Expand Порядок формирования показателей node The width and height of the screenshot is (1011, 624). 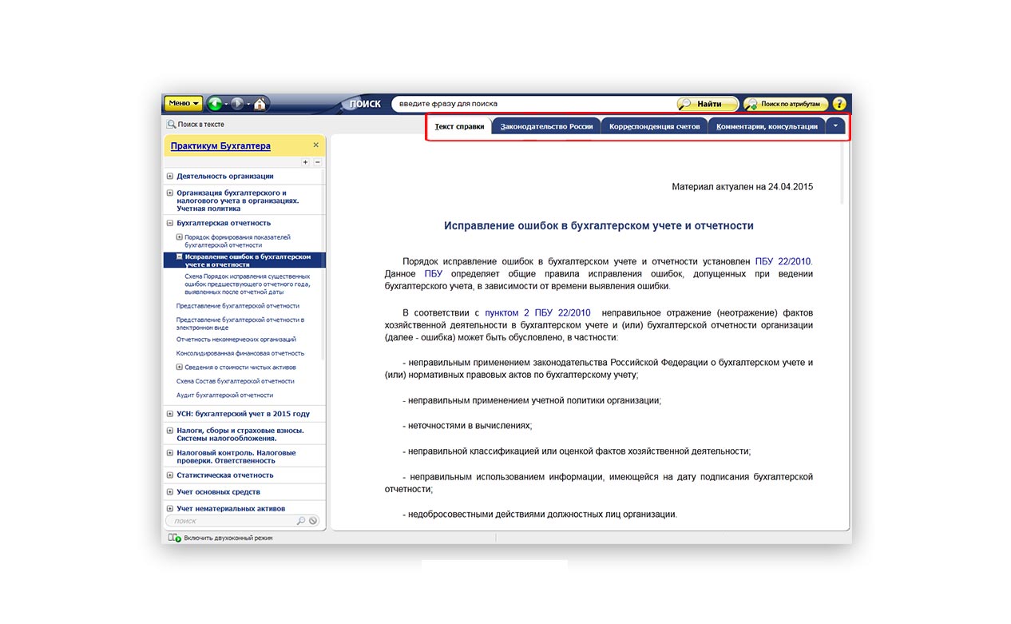(x=180, y=237)
